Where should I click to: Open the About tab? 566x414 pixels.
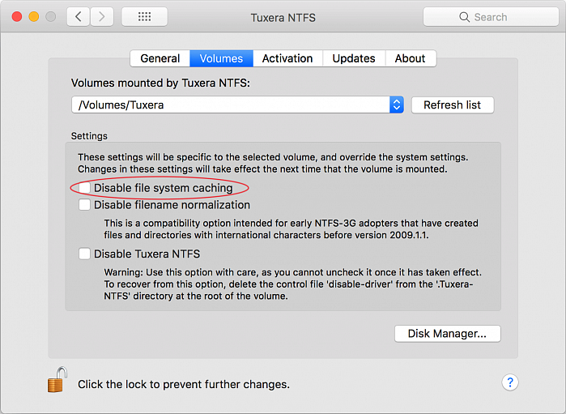coord(410,58)
